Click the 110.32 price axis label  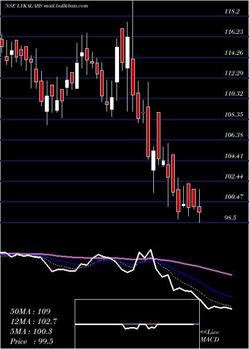[234, 94]
